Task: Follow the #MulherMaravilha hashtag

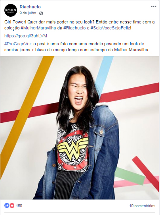Action: click(38, 28)
